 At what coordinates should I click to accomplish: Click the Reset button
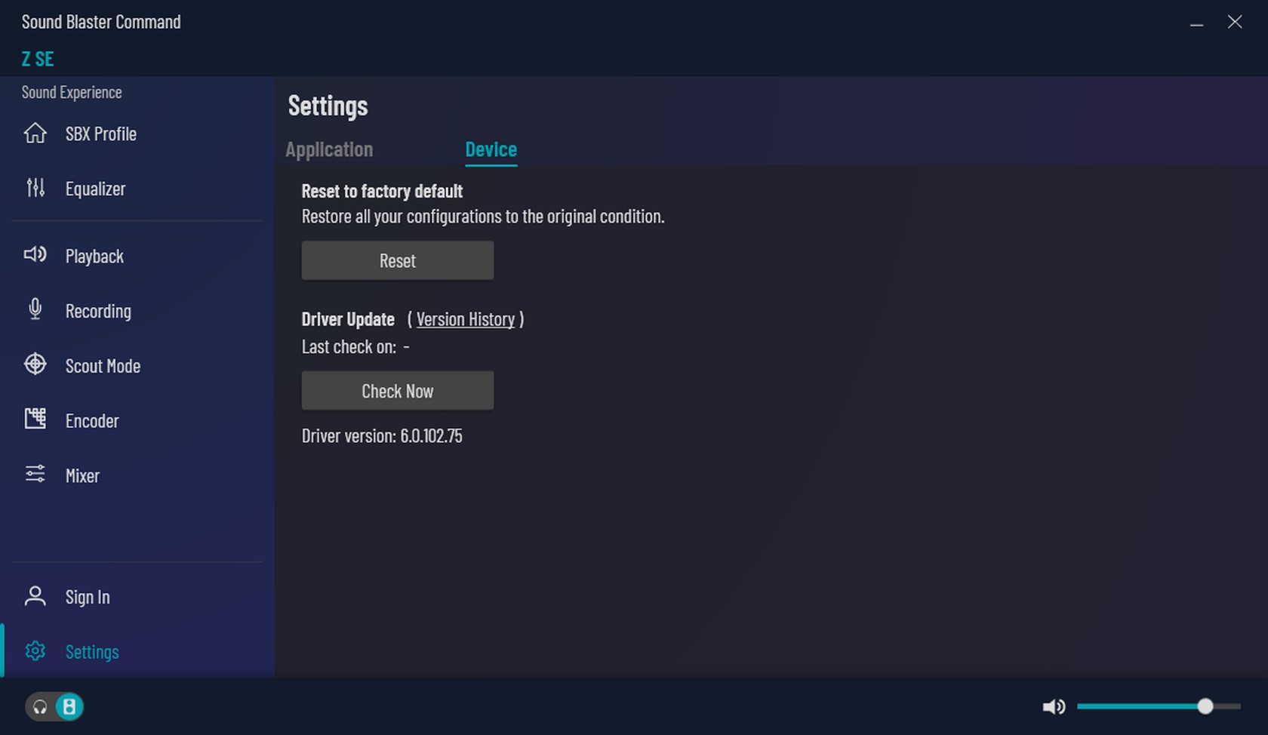point(398,260)
